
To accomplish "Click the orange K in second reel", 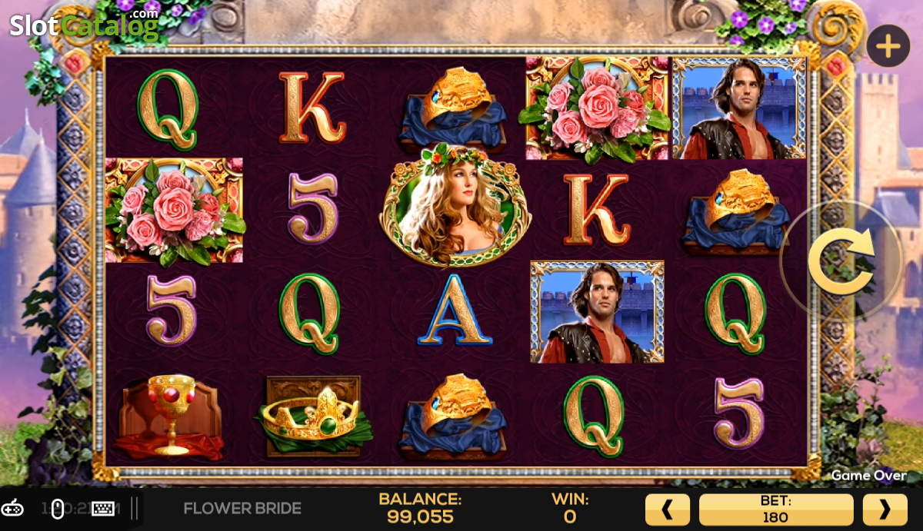I will click(x=312, y=108).
